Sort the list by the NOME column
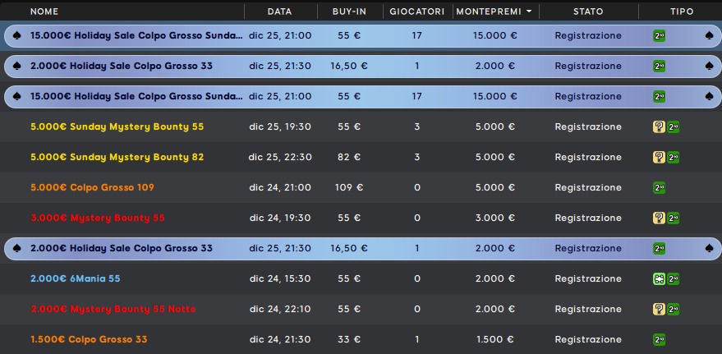This screenshot has width=722, height=354. pos(44,11)
